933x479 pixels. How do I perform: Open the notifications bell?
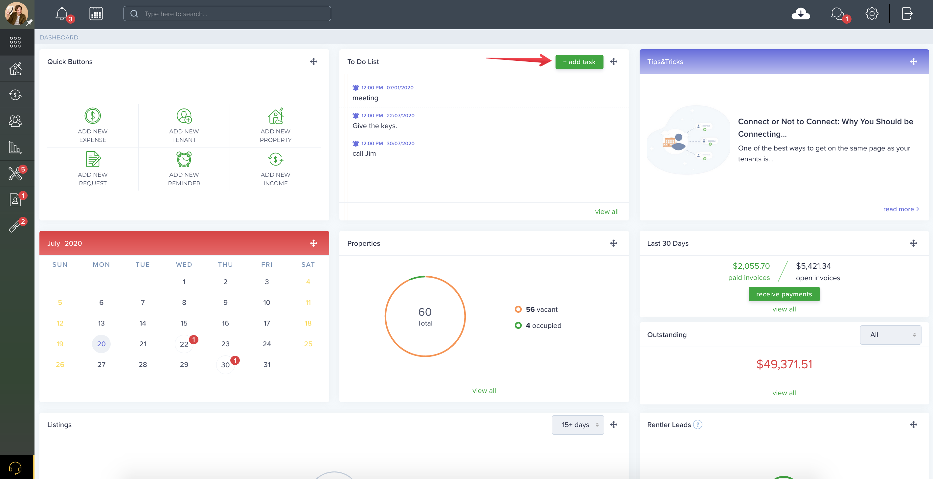61,14
